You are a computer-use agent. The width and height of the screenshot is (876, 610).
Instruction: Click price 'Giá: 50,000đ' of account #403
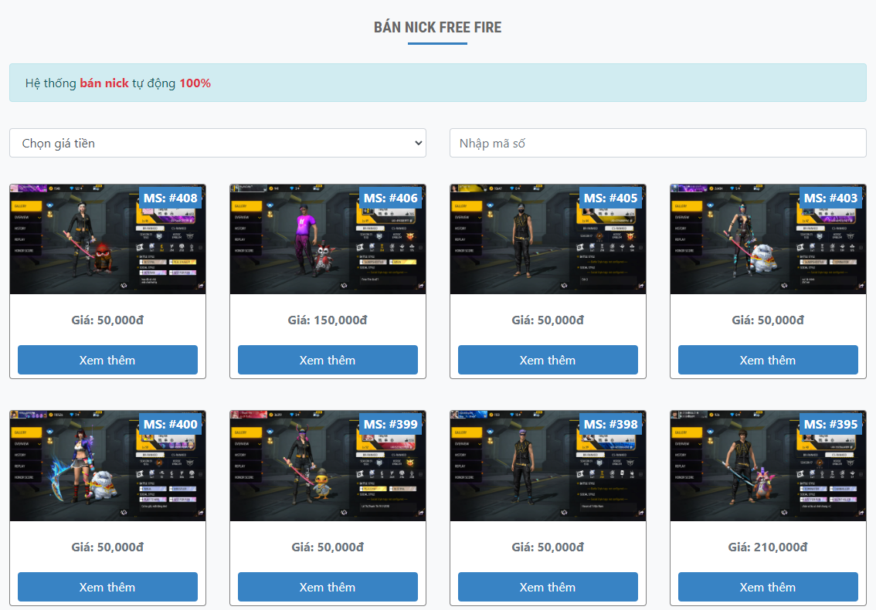coord(768,320)
